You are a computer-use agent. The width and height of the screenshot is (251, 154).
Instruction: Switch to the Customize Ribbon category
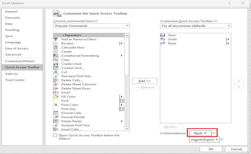(20, 61)
